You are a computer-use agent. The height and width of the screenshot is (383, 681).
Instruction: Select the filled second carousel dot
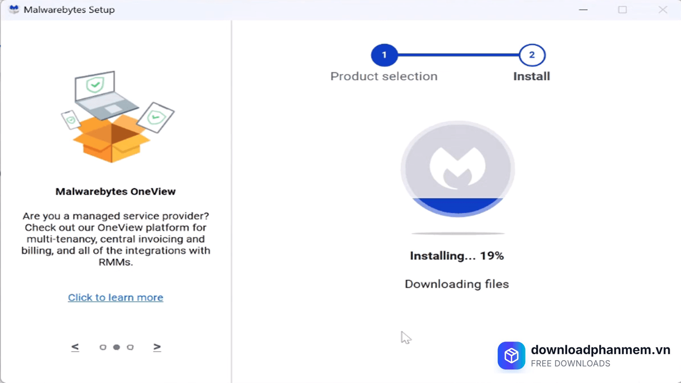(x=117, y=347)
